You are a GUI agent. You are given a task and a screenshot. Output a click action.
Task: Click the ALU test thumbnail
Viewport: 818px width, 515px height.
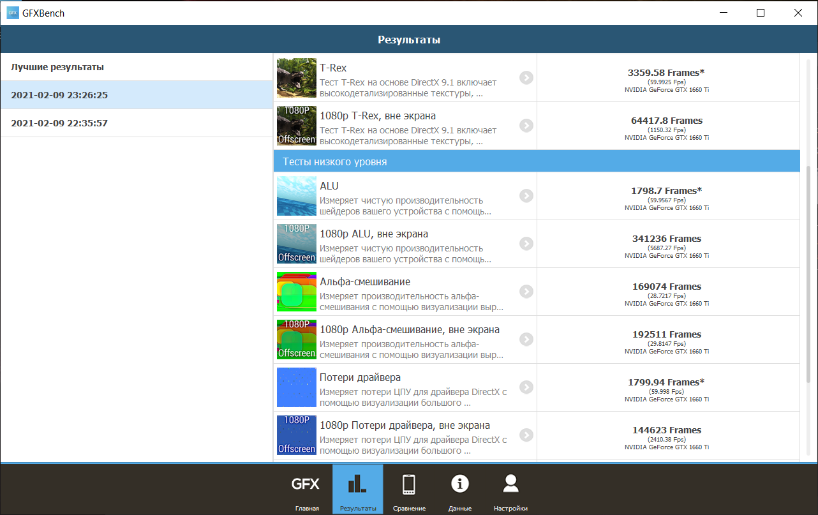tap(297, 196)
